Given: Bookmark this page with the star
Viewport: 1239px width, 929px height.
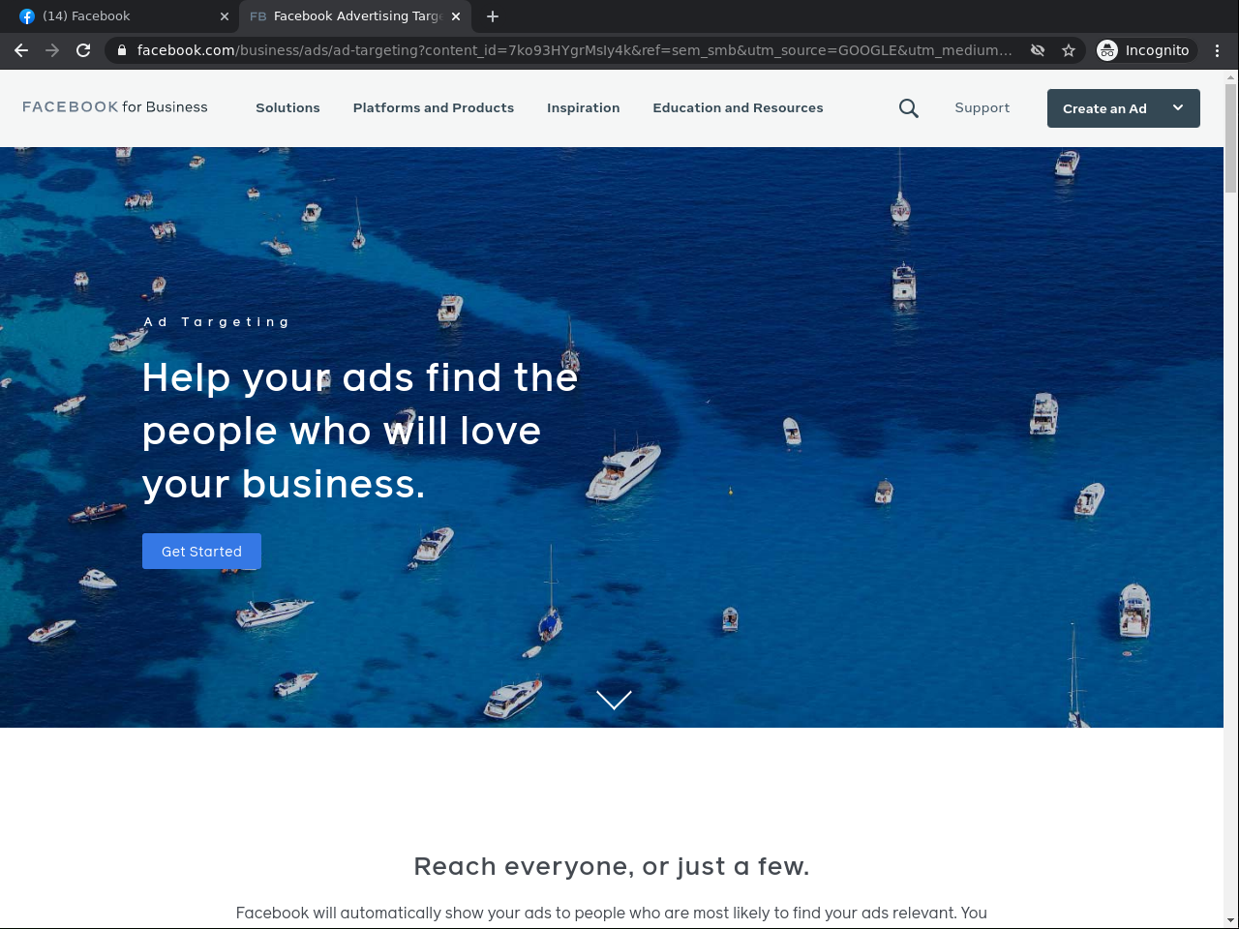Looking at the screenshot, I should coord(1069,50).
